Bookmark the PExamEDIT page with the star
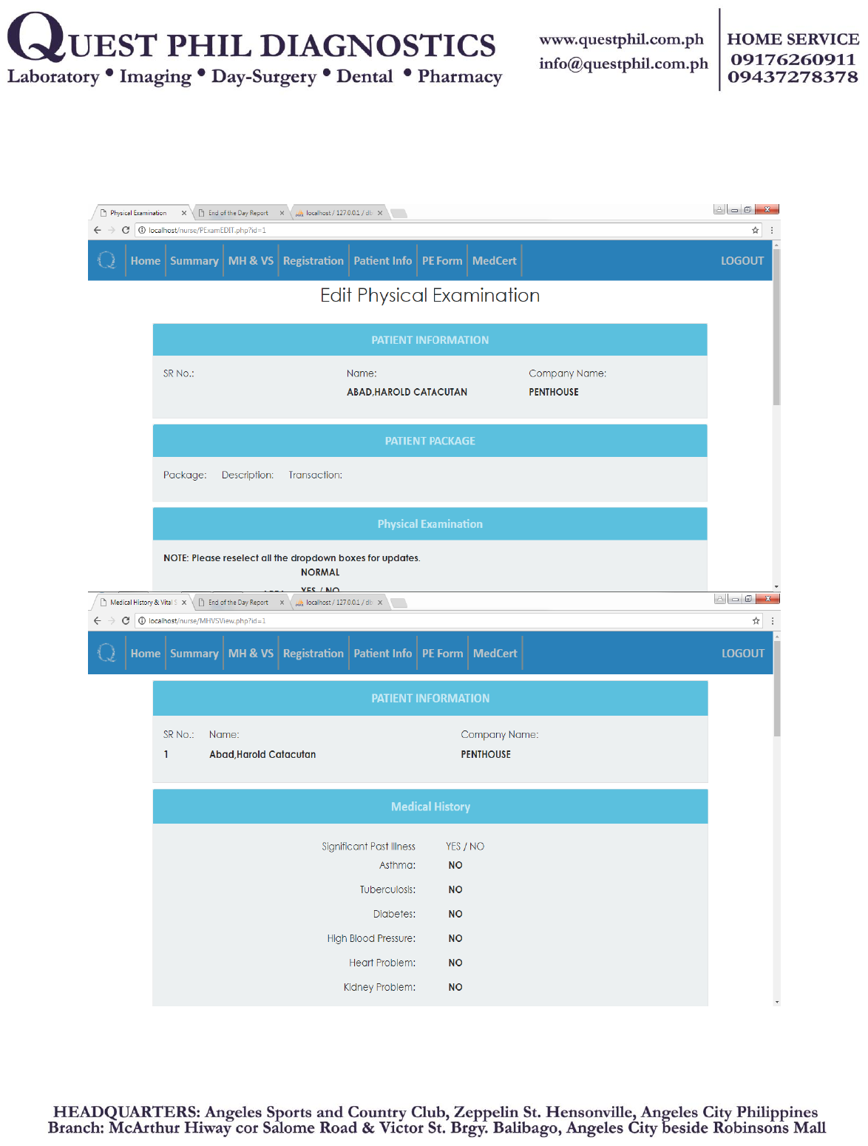Screen dimensions: 868x1146 point(755,230)
